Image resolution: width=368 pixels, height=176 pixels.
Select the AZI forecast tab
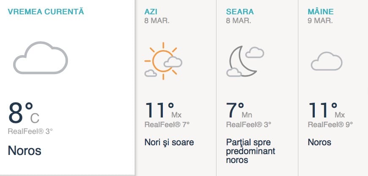[x=151, y=12]
